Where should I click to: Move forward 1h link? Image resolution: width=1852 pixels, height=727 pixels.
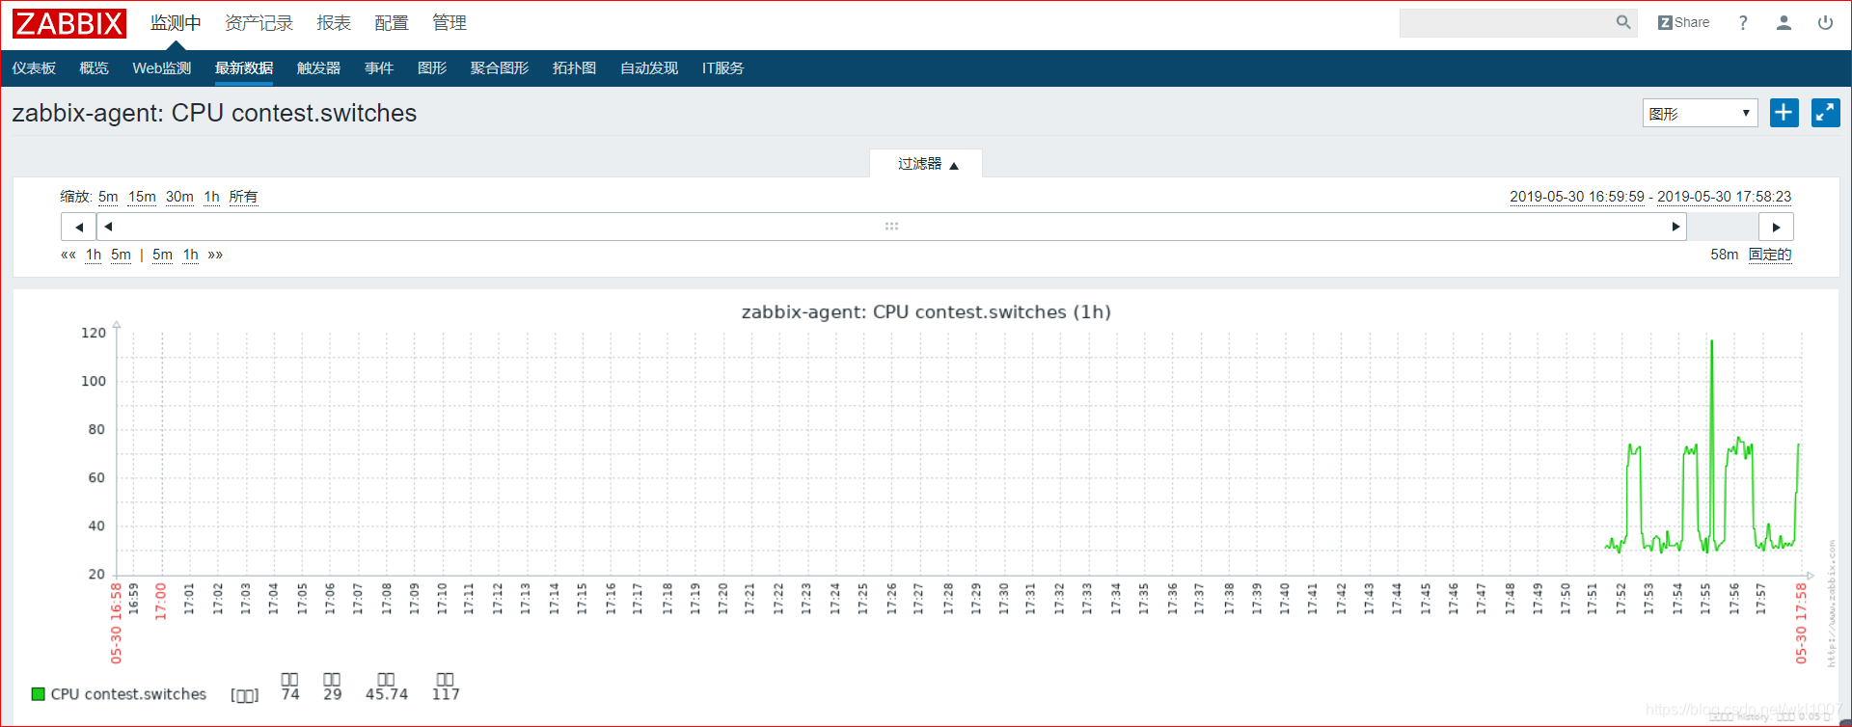coord(191,255)
